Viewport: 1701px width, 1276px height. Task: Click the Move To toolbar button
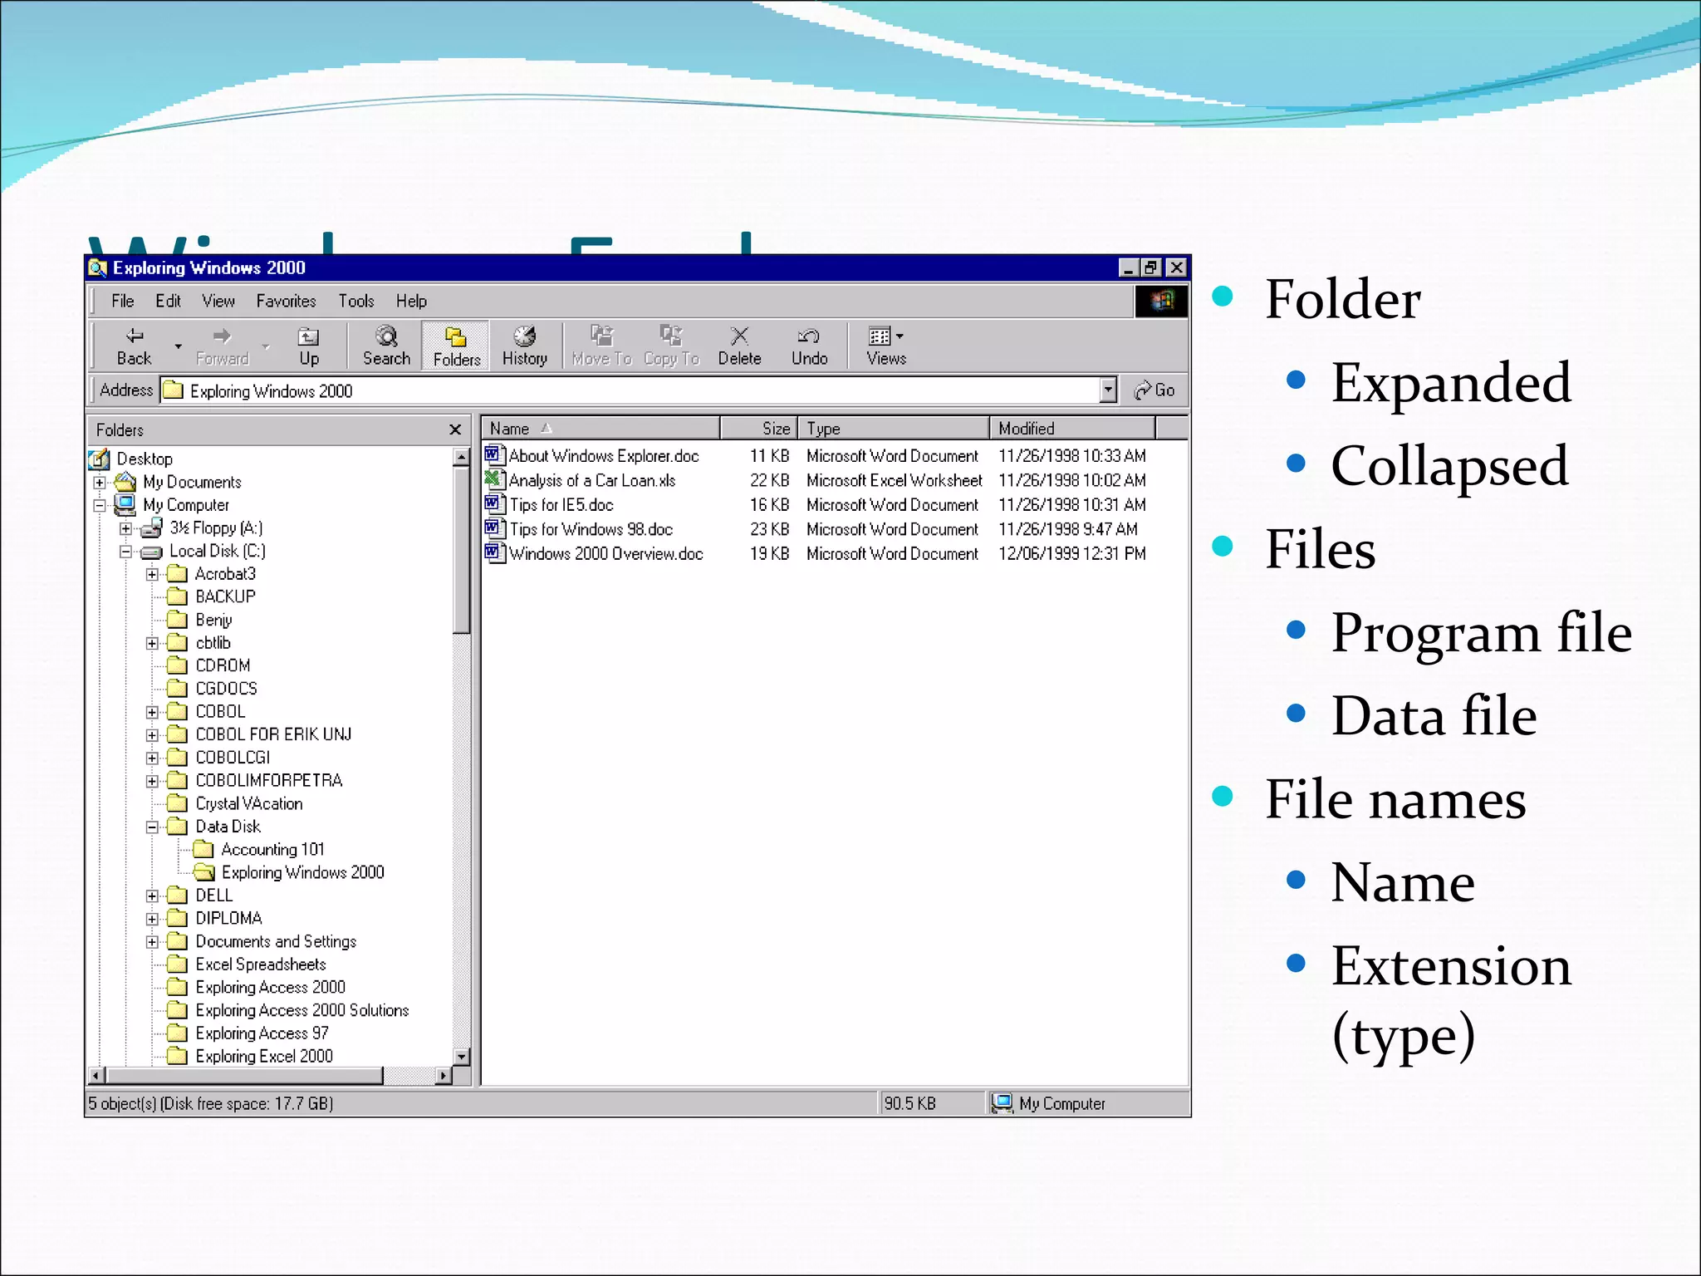tap(602, 346)
